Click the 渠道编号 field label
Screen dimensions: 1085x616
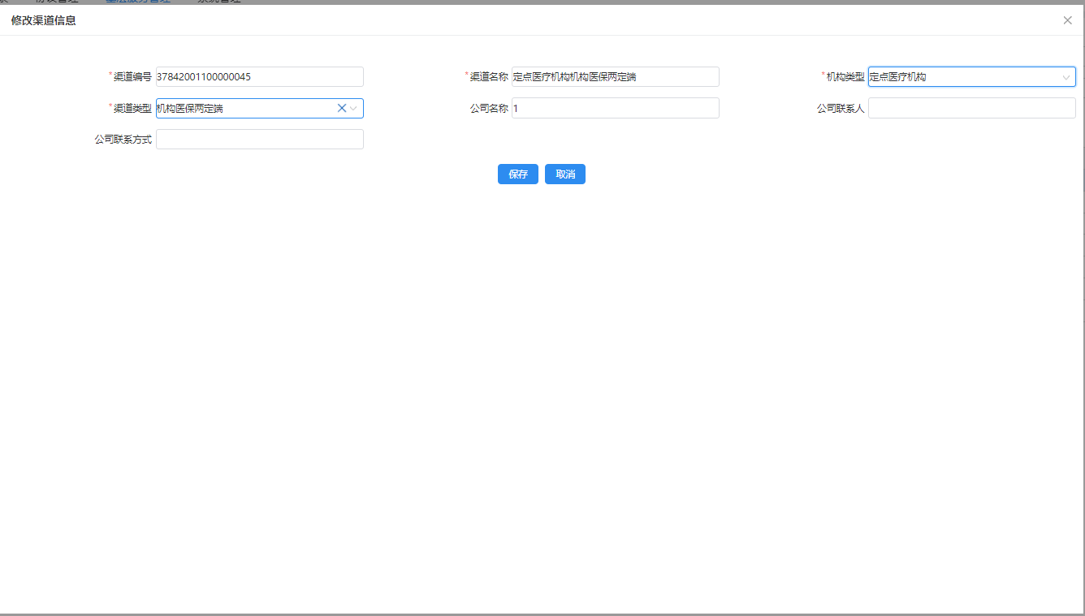click(x=132, y=77)
